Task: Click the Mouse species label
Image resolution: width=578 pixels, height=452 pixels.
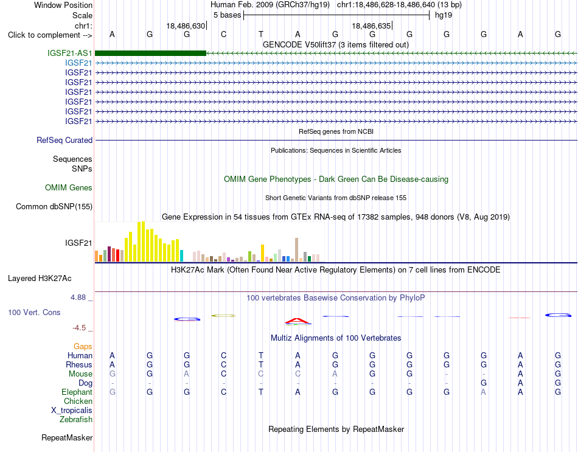Action: 80,374
